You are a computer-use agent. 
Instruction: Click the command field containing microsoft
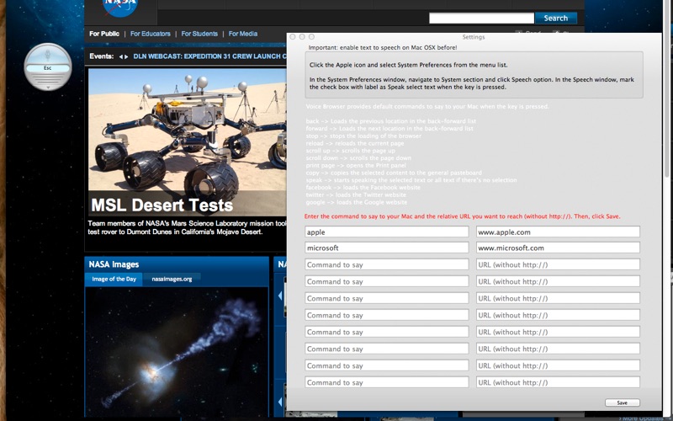click(387, 248)
